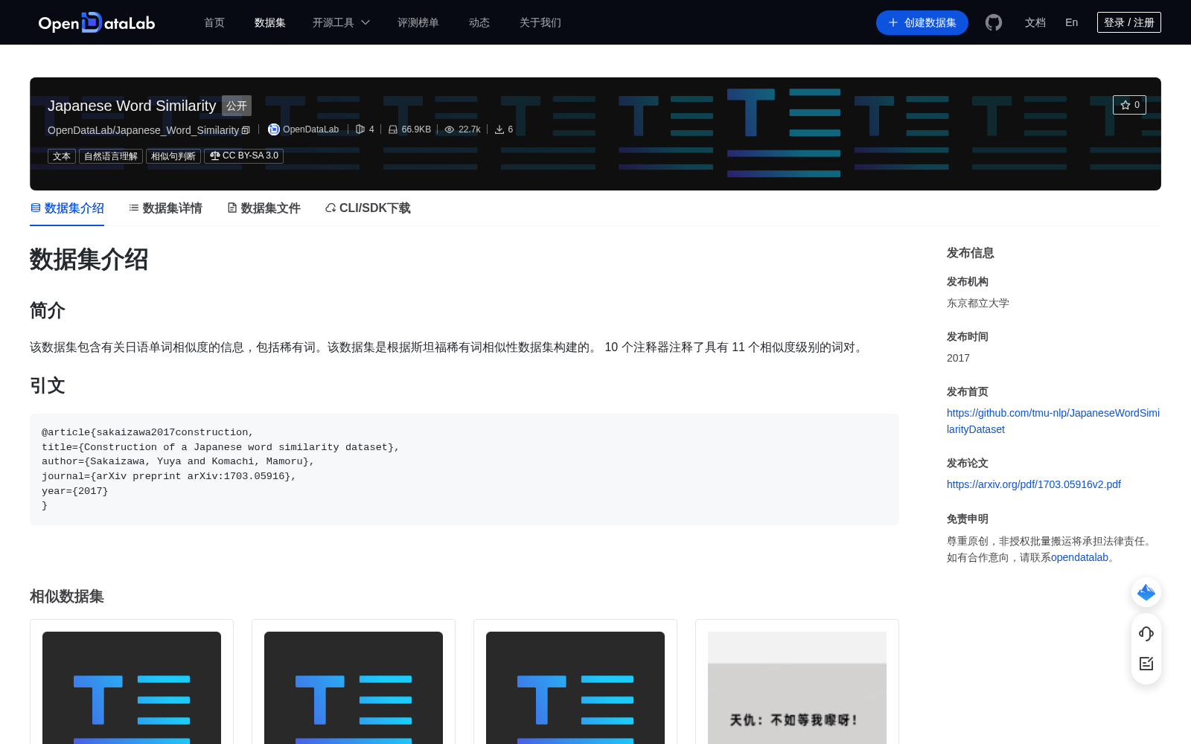Open third similar dataset thumbnail

pos(575,687)
